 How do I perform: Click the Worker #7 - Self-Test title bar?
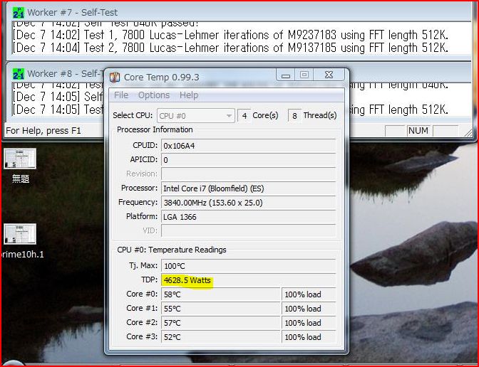[x=238, y=13]
